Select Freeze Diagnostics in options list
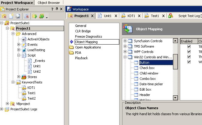 tap(88, 36)
